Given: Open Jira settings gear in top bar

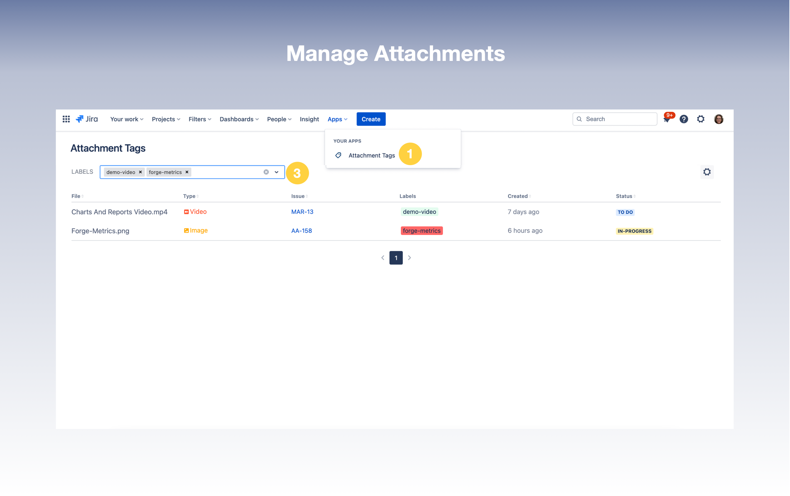Looking at the screenshot, I should (701, 119).
